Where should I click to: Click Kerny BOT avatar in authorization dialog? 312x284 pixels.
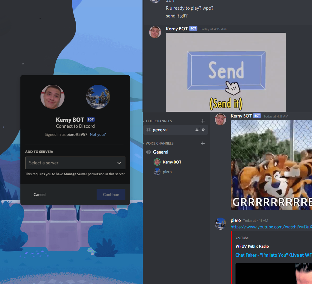pos(52,97)
